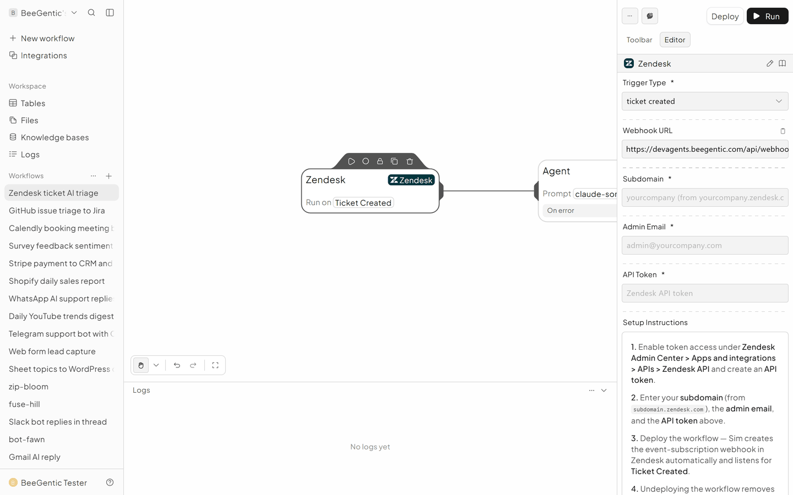The height and width of the screenshot is (495, 793).
Task: Add a workflow with plus icon
Action: coord(109,176)
